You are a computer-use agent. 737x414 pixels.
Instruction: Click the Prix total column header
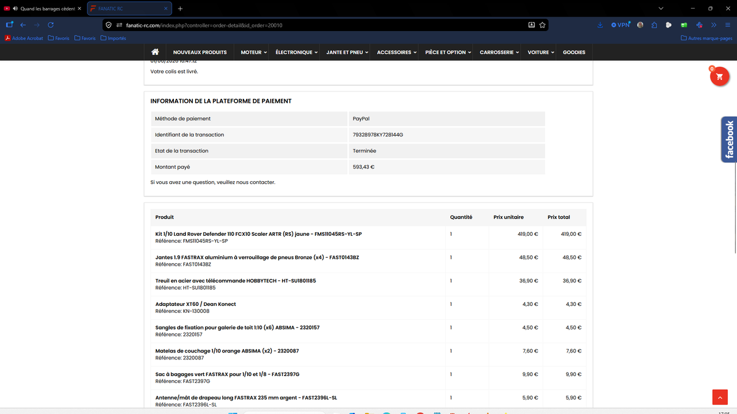(x=559, y=217)
